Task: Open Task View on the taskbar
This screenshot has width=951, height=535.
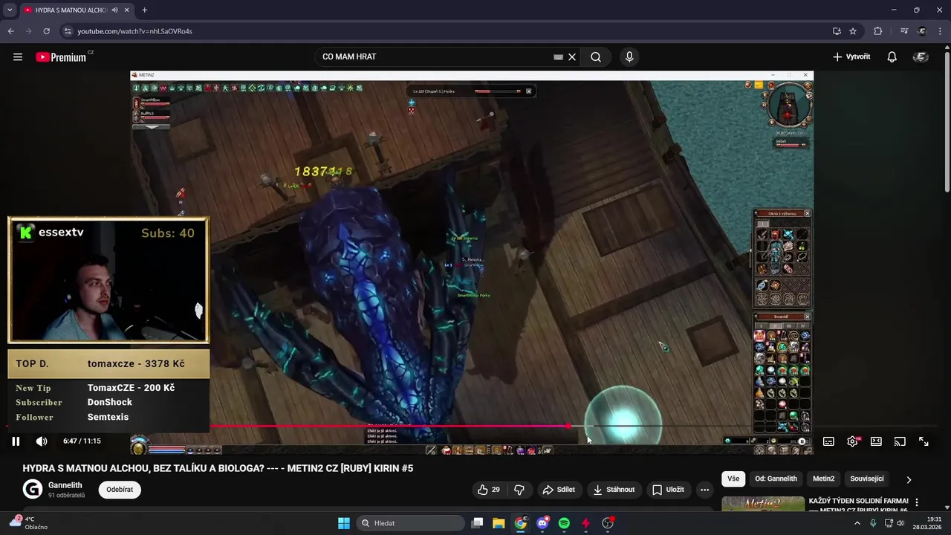Action: [x=478, y=523]
